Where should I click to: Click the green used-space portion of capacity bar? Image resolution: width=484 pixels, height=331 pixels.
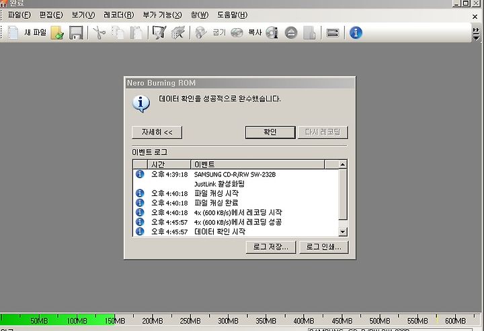pos(57,320)
